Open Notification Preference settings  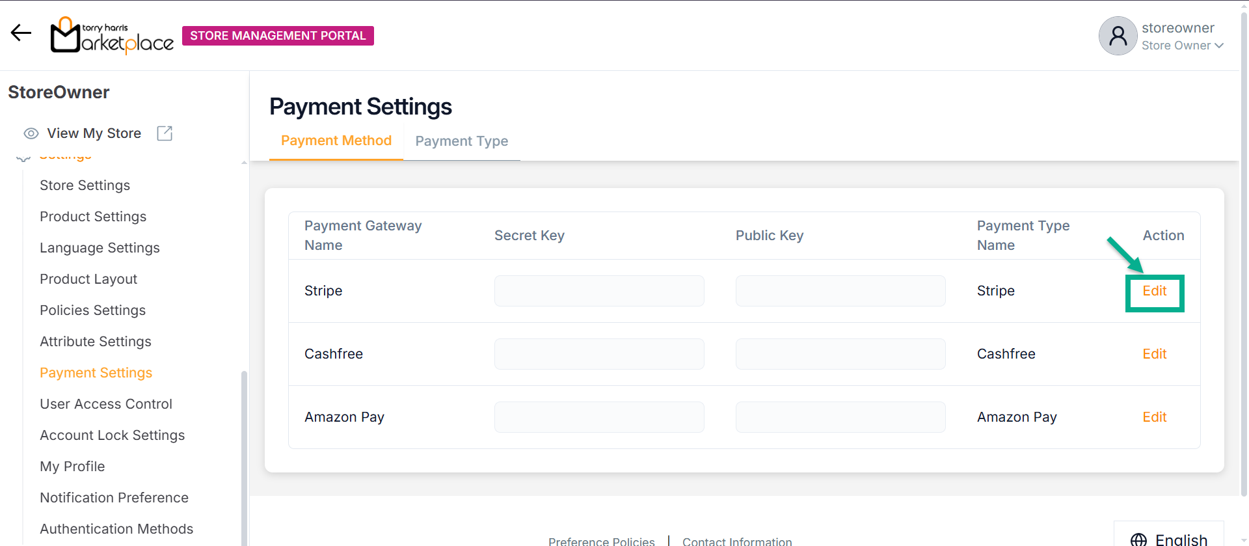[114, 498]
